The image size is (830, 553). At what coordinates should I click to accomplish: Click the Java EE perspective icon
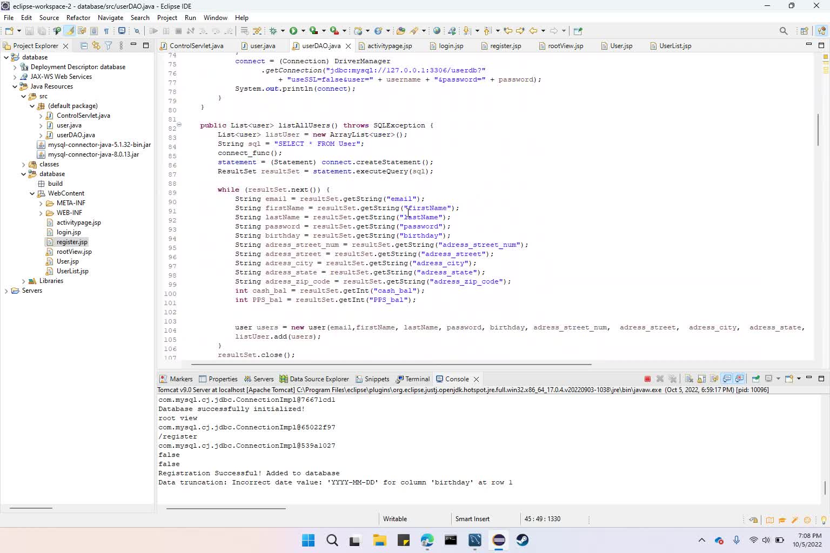(x=821, y=31)
